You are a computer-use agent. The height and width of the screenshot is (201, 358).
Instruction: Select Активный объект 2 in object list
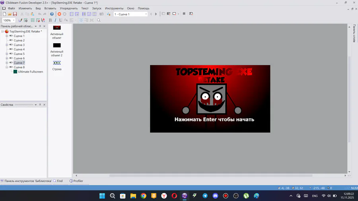point(57,49)
